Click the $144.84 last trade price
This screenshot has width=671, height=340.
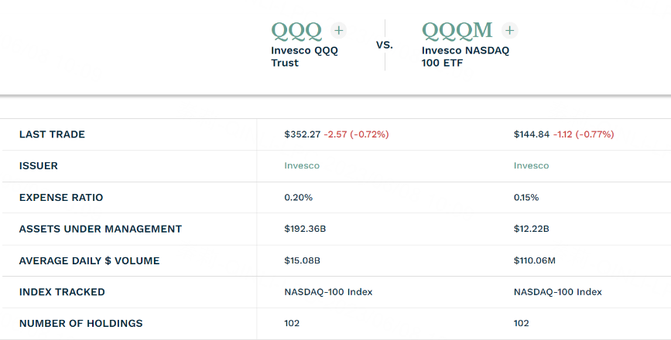[x=530, y=134]
